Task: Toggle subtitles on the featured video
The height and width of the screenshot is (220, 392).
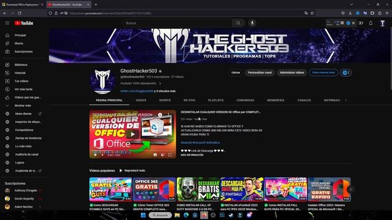Action: (x=155, y=155)
